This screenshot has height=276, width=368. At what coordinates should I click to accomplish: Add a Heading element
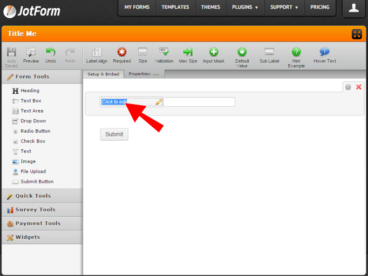pos(26,91)
